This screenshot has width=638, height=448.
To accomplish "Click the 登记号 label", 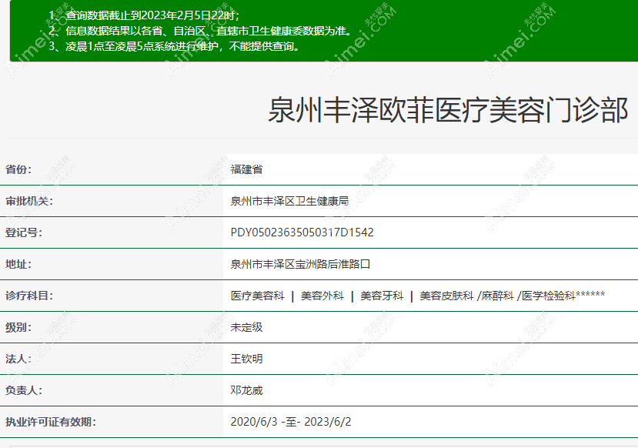I will [x=24, y=232].
